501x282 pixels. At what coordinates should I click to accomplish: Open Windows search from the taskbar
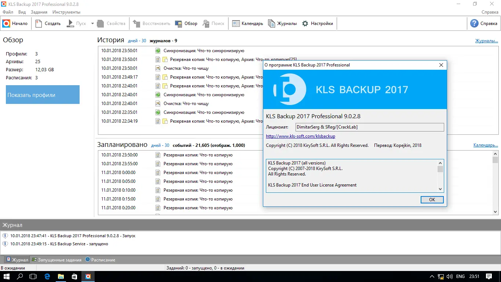point(20,276)
